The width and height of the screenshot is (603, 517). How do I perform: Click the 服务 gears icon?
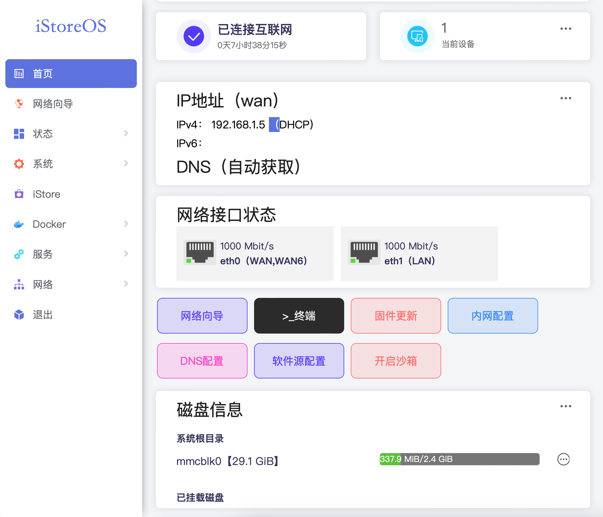[19, 254]
